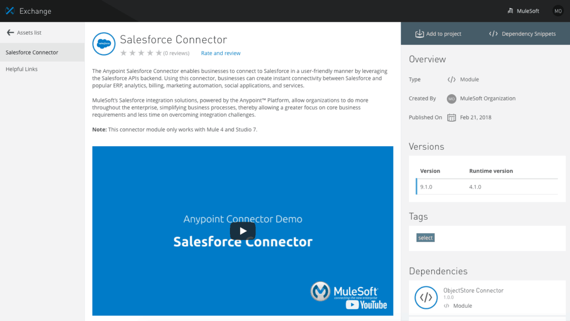Image resolution: width=570 pixels, height=321 pixels.
Task: Click the Anypoint Exchange logo icon
Action: [x=10, y=11]
